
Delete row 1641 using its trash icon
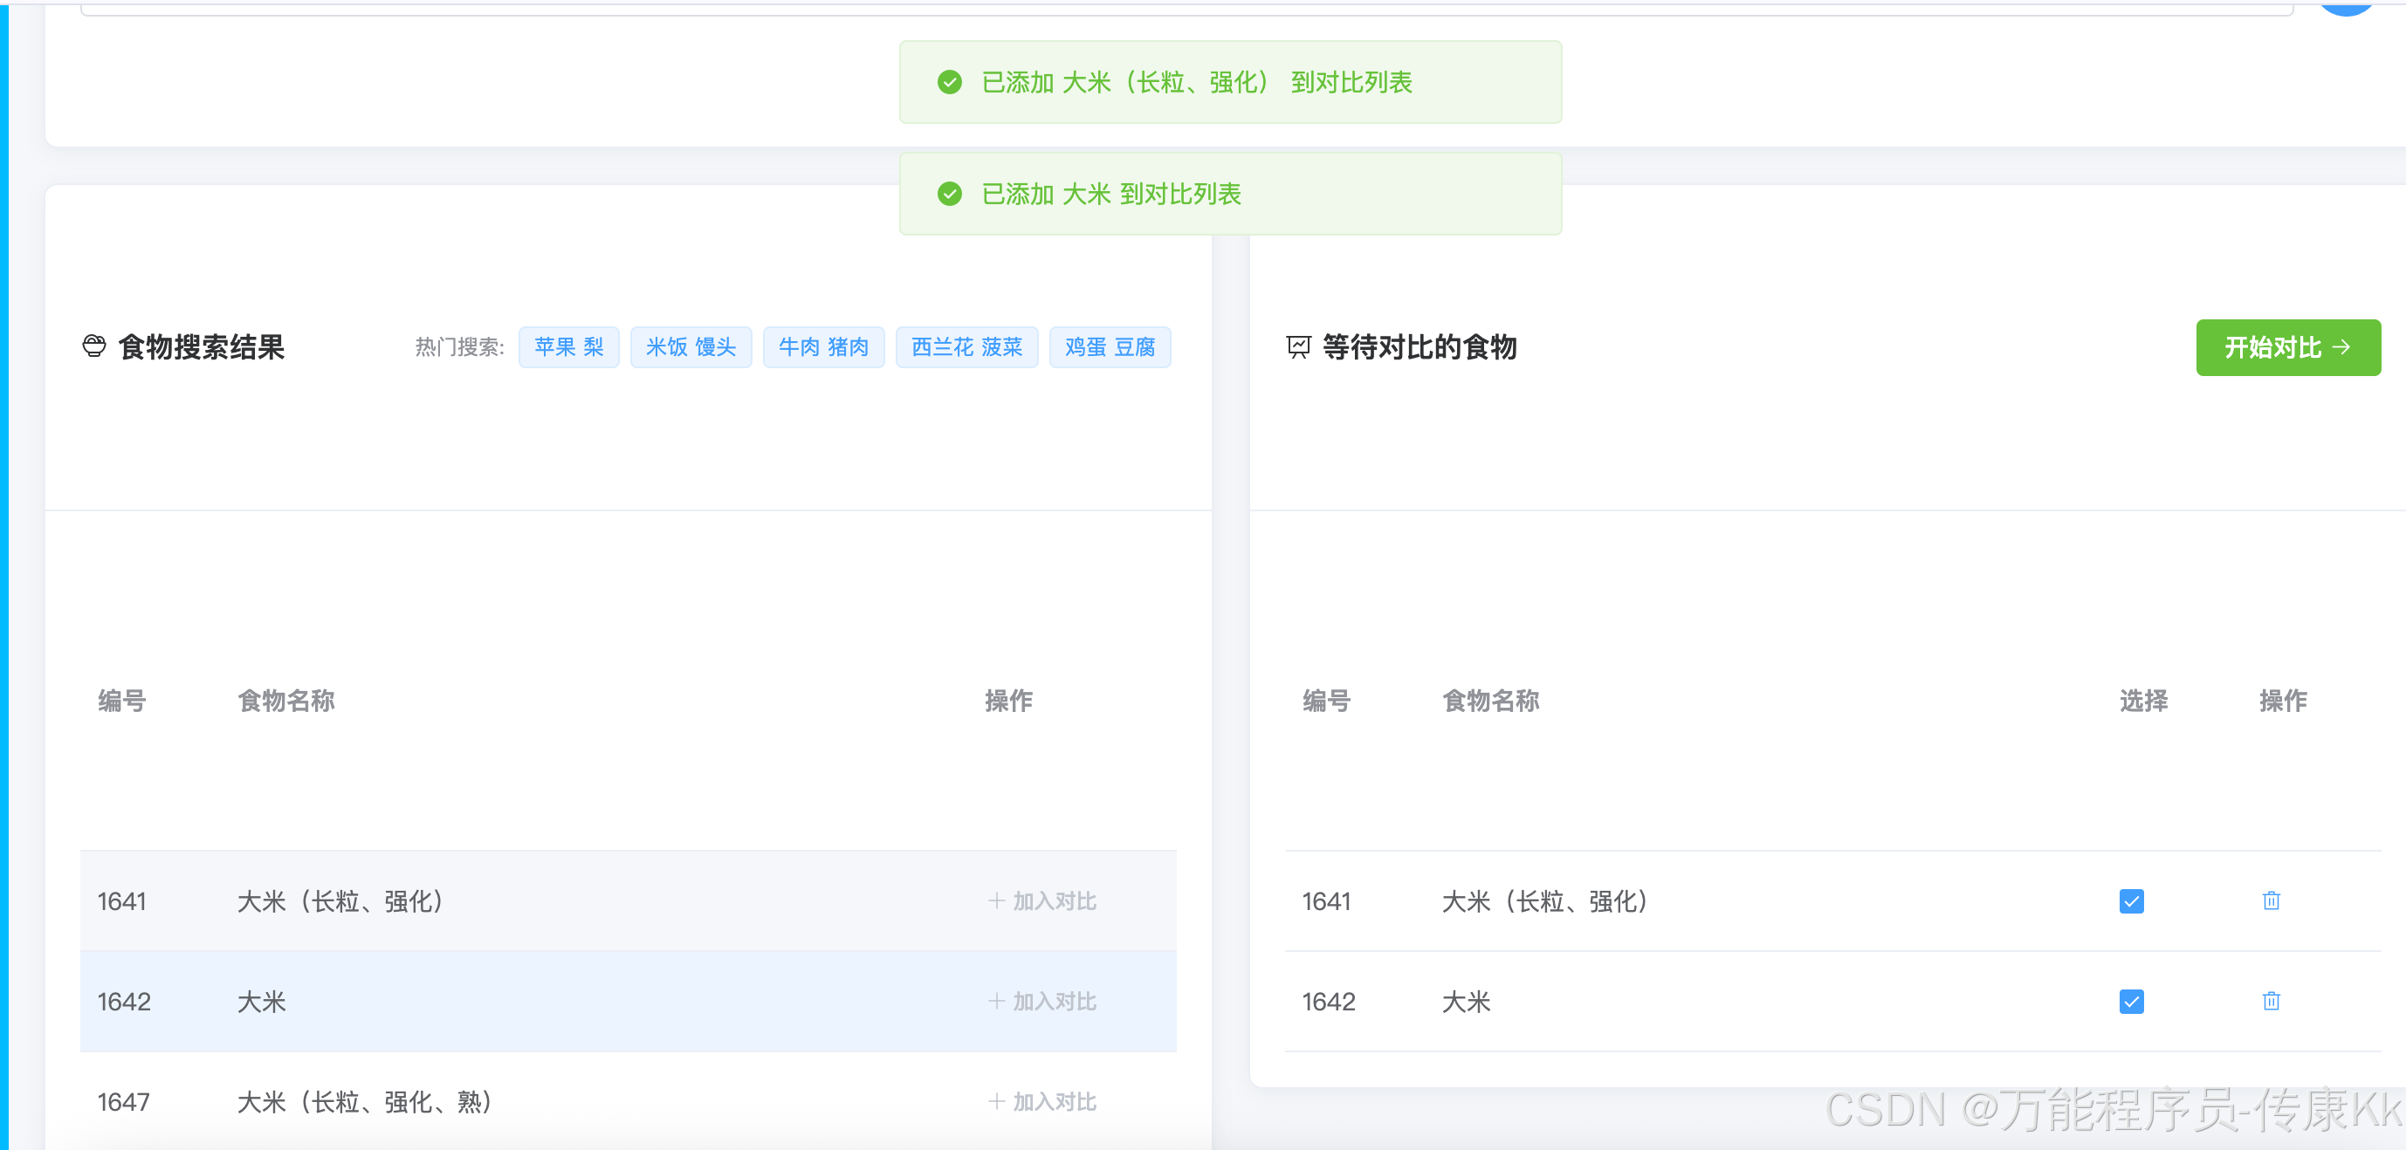click(x=2271, y=900)
